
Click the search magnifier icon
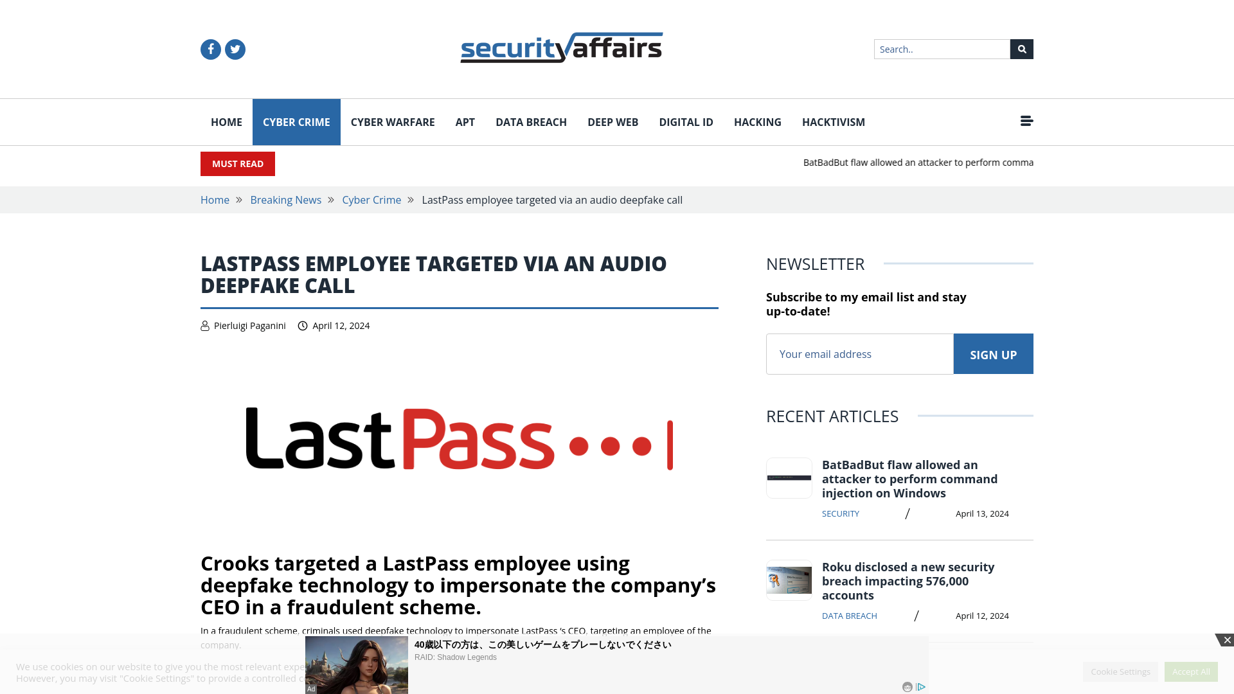click(x=1021, y=48)
